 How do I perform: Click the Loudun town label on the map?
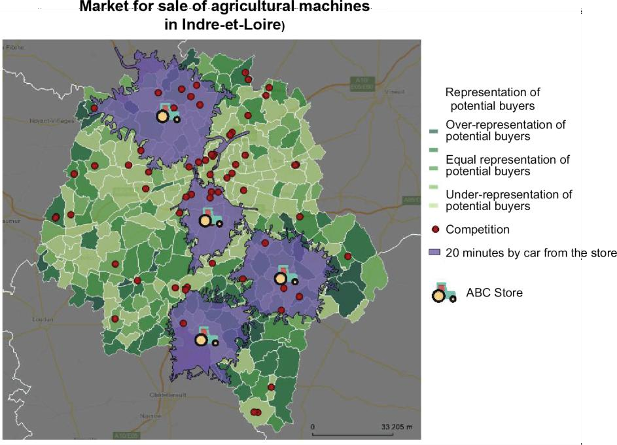(x=43, y=320)
